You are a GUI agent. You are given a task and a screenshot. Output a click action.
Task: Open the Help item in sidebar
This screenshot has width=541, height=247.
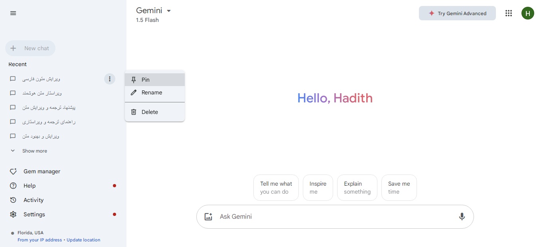click(30, 186)
